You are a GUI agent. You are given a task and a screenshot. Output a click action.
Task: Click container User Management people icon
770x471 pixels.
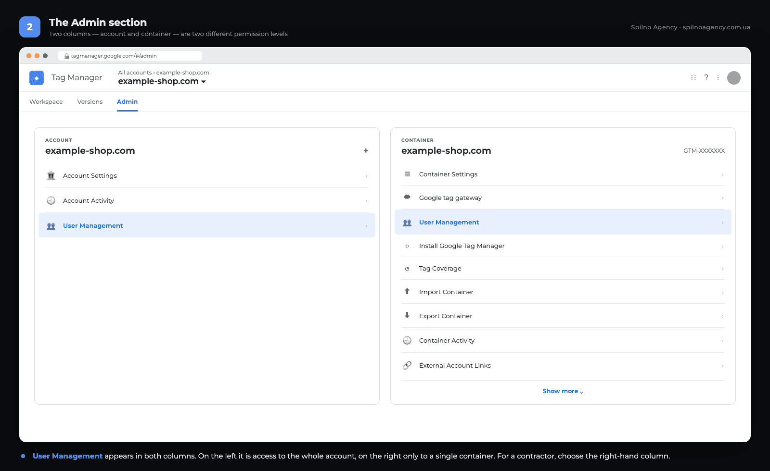coord(407,223)
